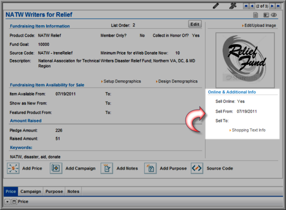The width and height of the screenshot is (286, 210).
Task: Click the Edit button
Action: [x=195, y=24]
